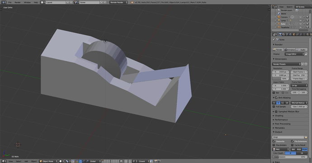Open the Constraints chain link tab icon
This screenshot has width=312, height=163.
[297, 35]
